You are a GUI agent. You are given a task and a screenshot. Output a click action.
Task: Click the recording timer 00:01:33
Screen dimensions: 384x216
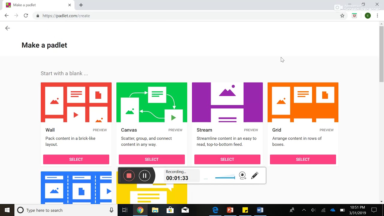tap(177, 178)
